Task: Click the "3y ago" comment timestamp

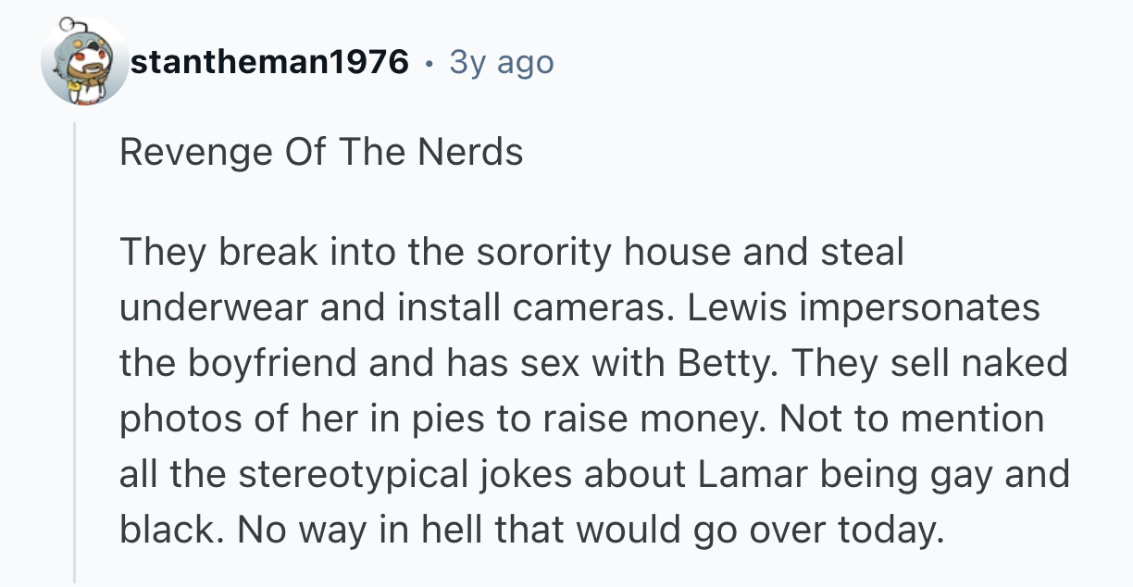Action: (502, 62)
